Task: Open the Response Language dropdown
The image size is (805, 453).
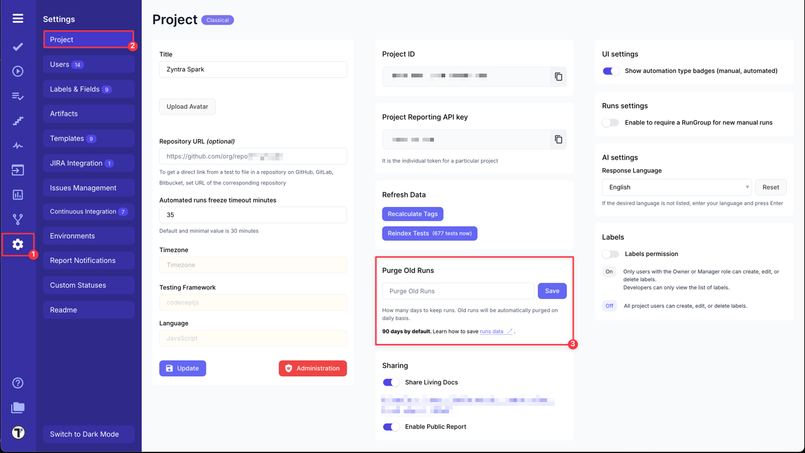Action: [x=676, y=187]
